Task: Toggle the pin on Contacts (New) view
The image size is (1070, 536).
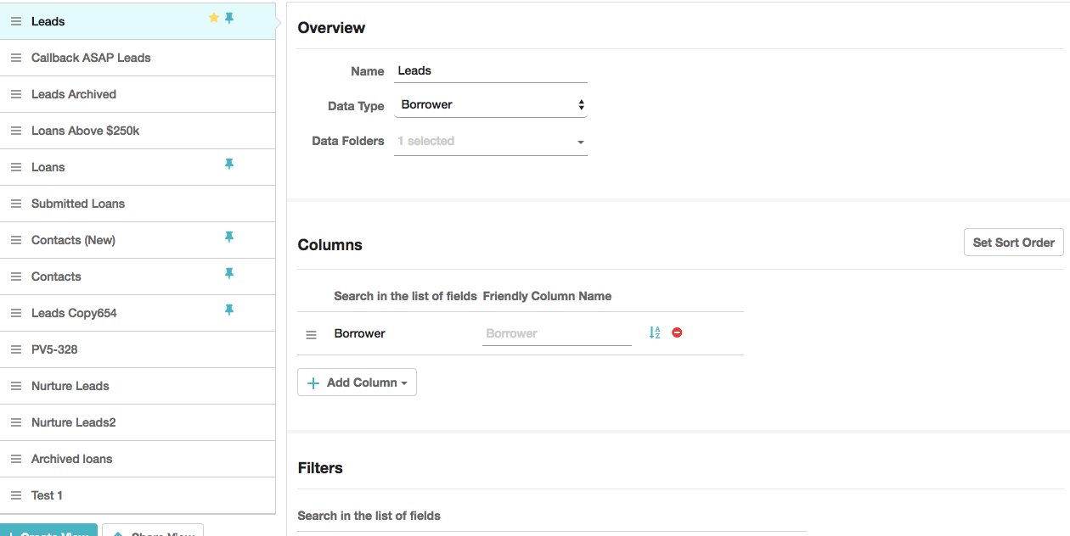Action: 229,237
